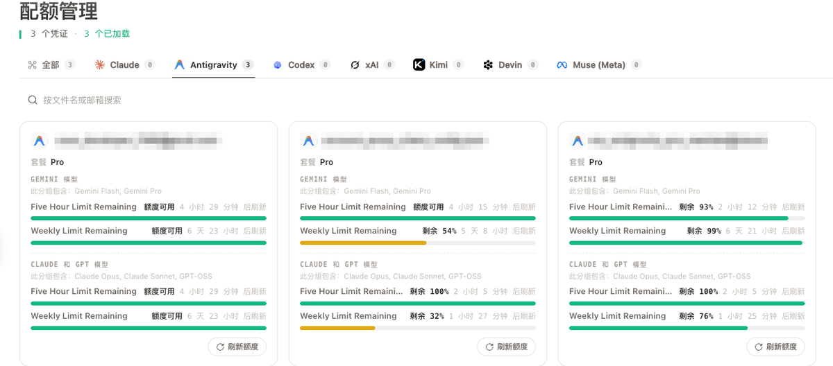Click the blurred account name on first card

138,141
